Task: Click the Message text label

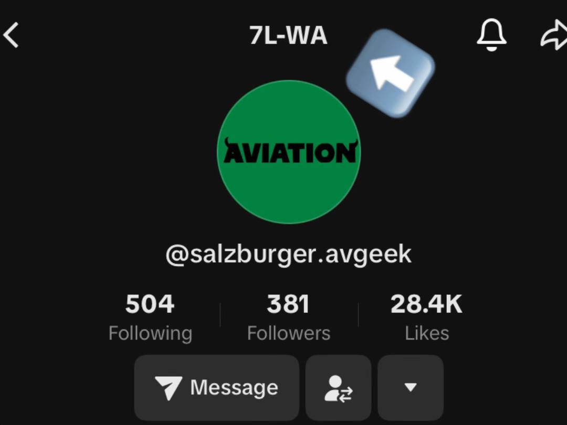Action: click(234, 388)
